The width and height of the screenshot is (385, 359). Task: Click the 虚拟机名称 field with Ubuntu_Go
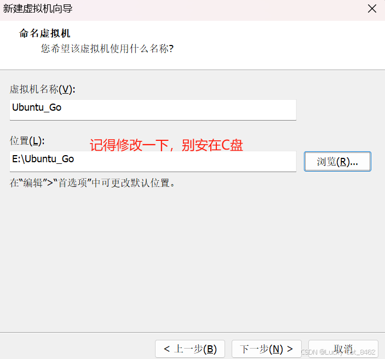153,110
